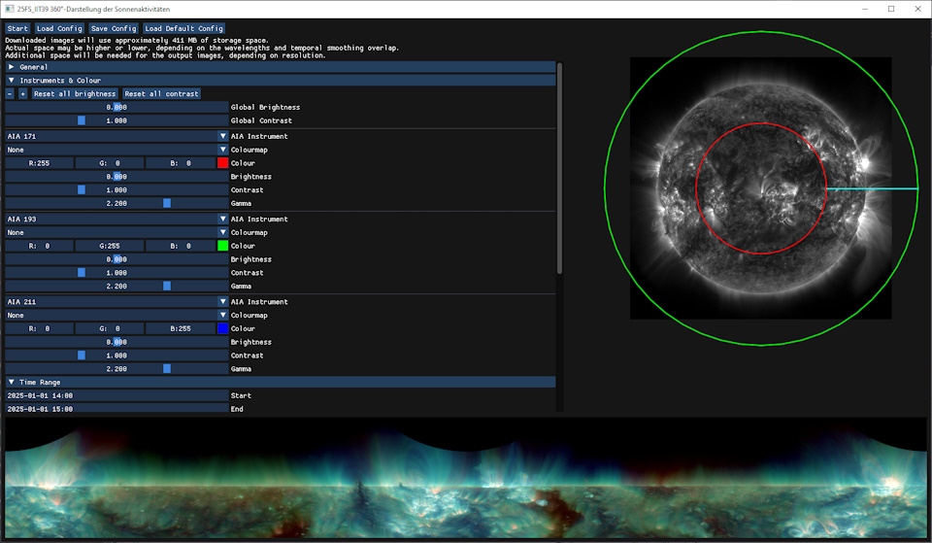Adjust AIA 193 Gamma slider
The height and width of the screenshot is (543, 932).
tap(117, 287)
